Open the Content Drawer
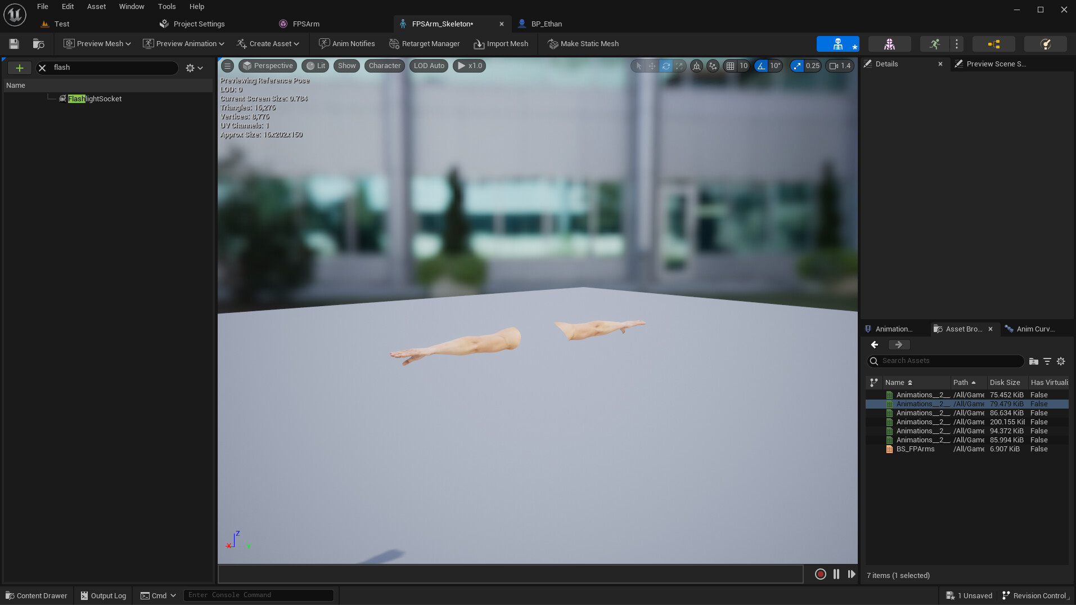The image size is (1076, 605). tap(36, 595)
